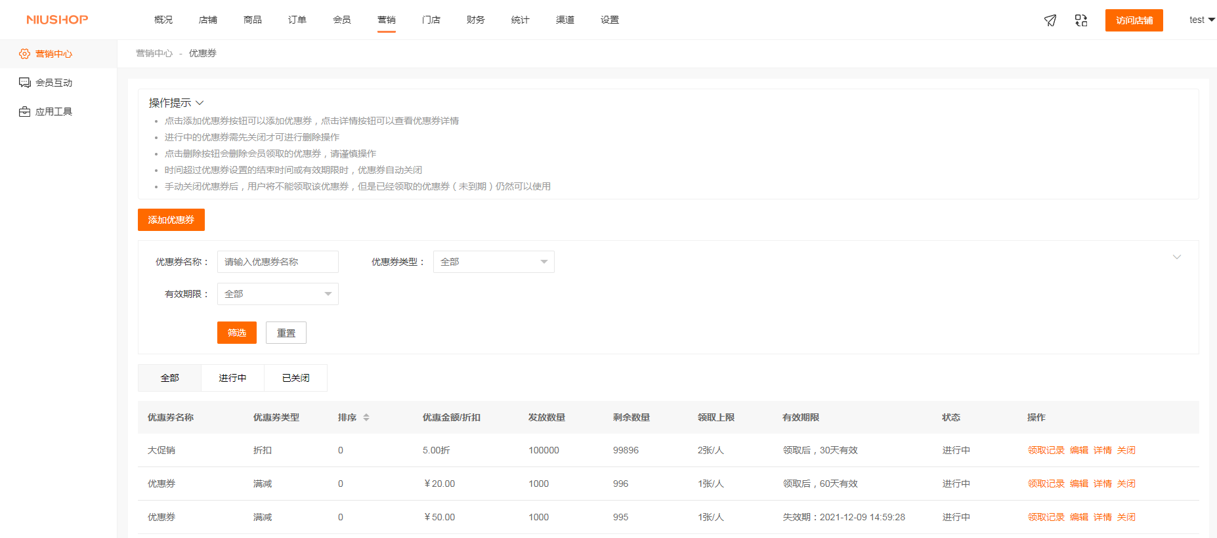
Task: Click the 100000 issued quantity cell
Action: click(544, 450)
